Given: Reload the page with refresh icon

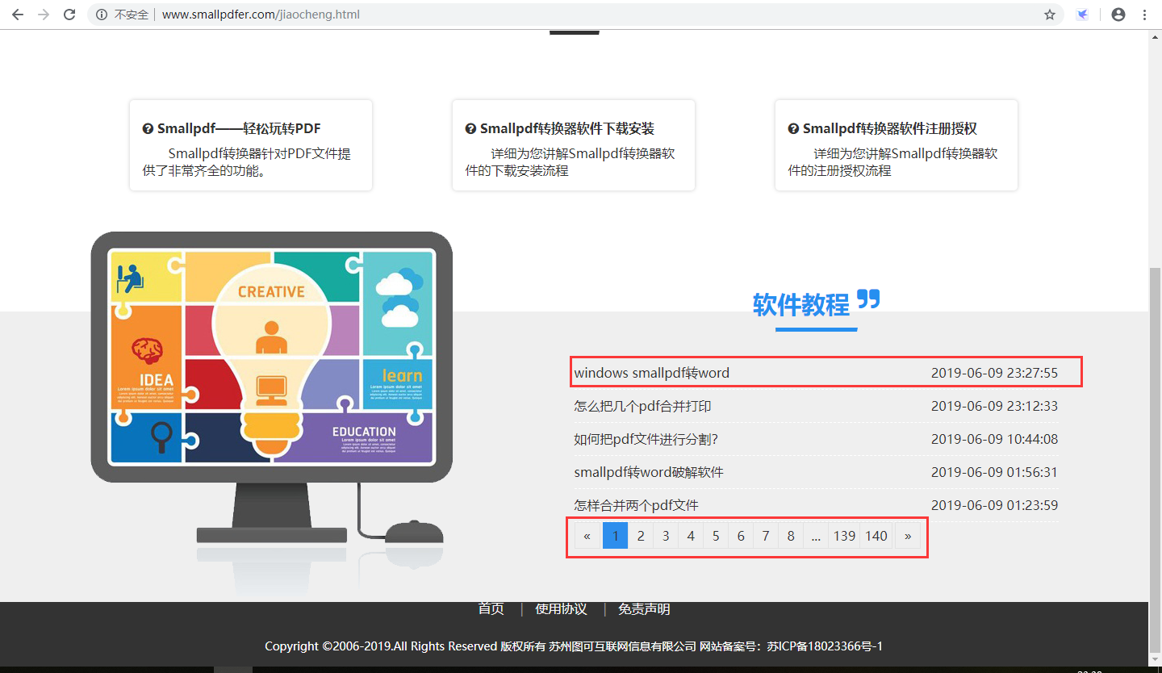Looking at the screenshot, I should click(x=69, y=15).
